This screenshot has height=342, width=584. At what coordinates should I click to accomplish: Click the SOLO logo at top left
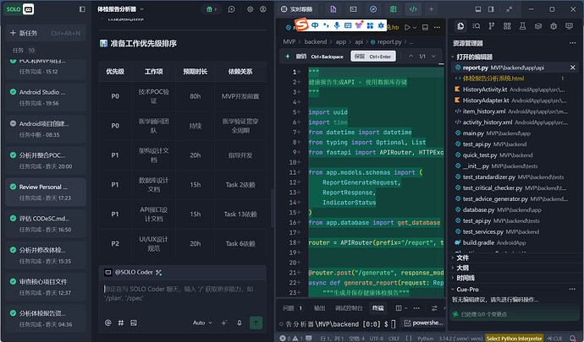19,9
